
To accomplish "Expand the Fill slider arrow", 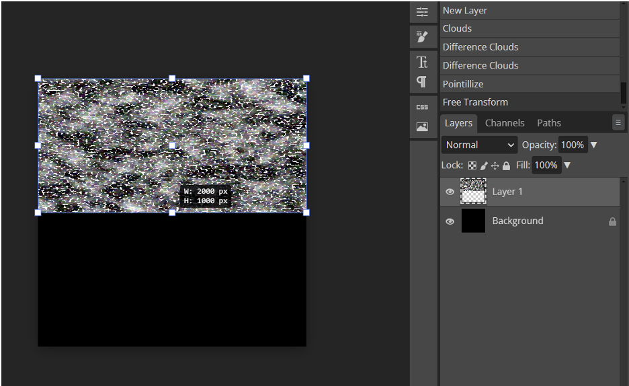I will (567, 165).
